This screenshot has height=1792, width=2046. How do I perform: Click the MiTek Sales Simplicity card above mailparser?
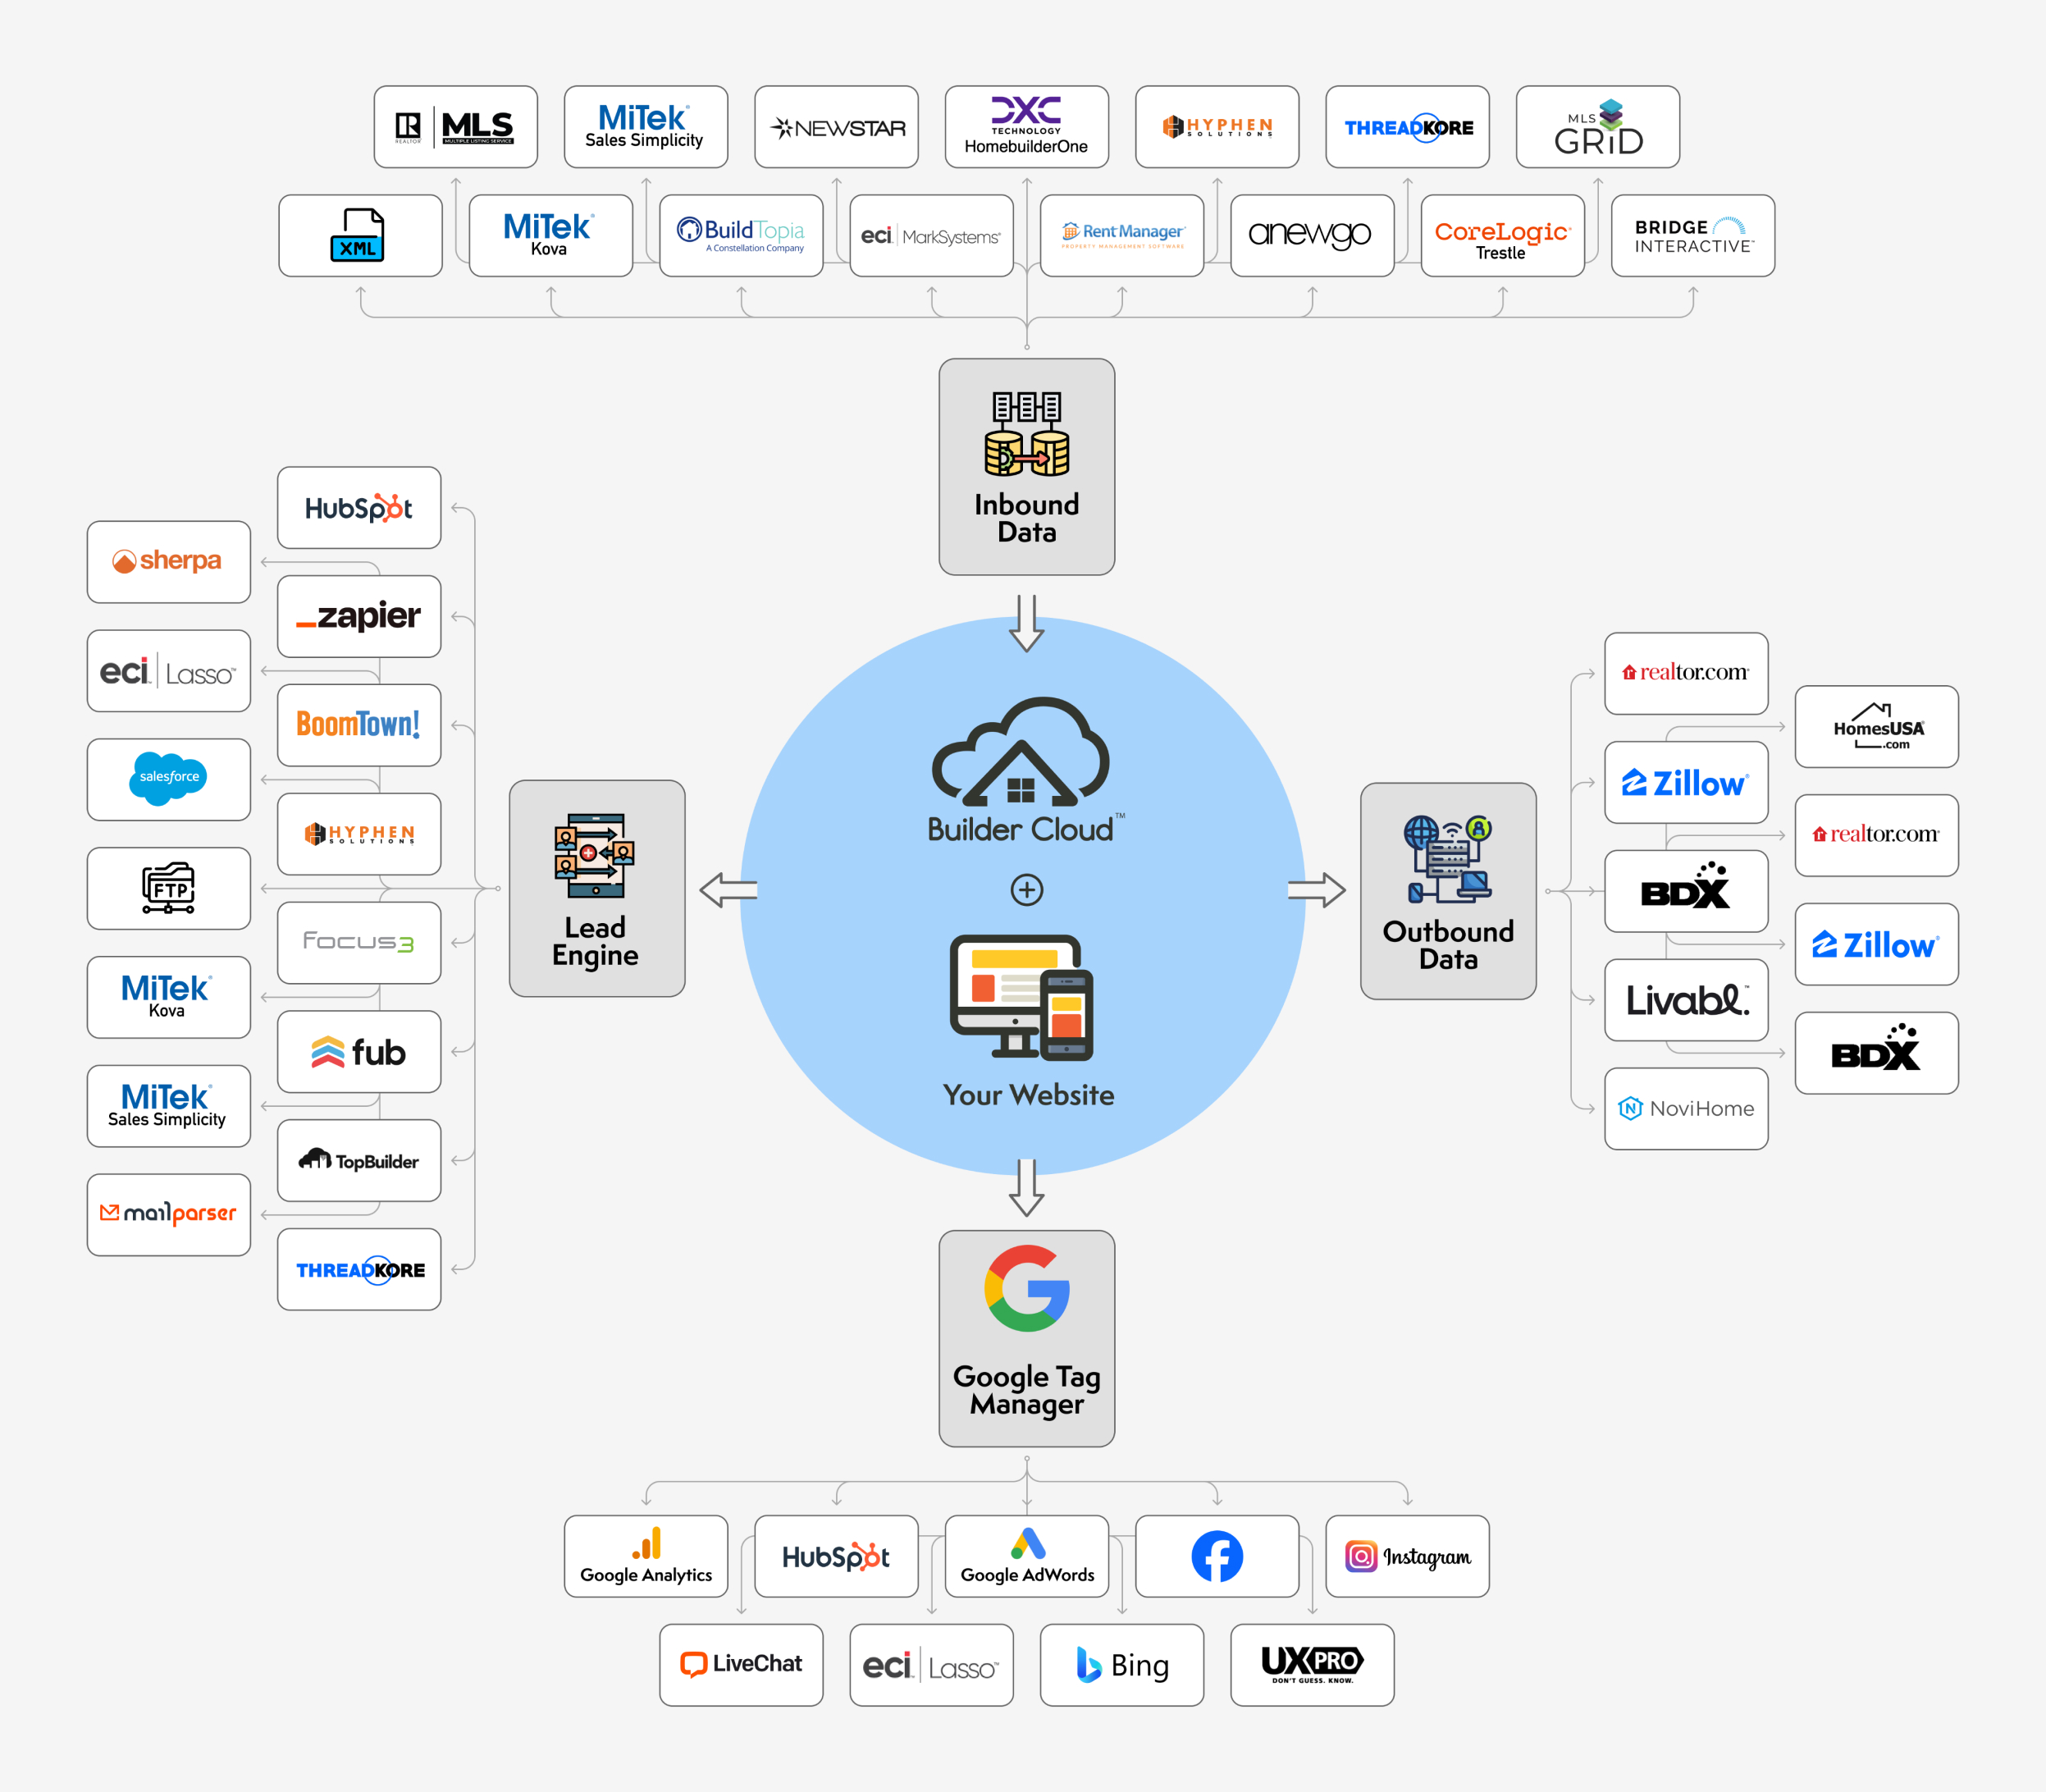[169, 1106]
